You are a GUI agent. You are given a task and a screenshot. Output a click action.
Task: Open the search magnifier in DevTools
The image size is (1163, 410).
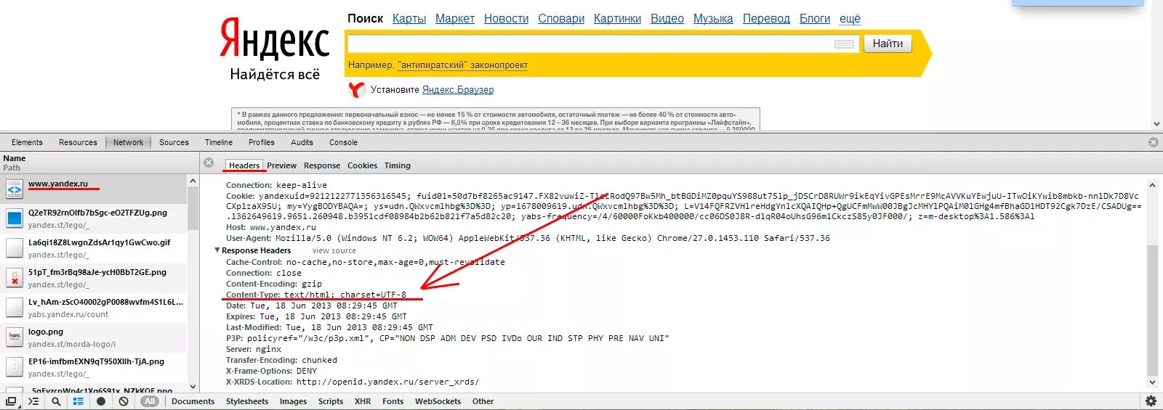click(x=56, y=401)
